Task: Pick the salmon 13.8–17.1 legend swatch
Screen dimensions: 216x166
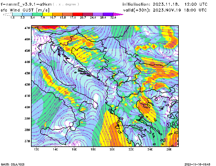Action: pyautogui.click(x=68, y=14)
